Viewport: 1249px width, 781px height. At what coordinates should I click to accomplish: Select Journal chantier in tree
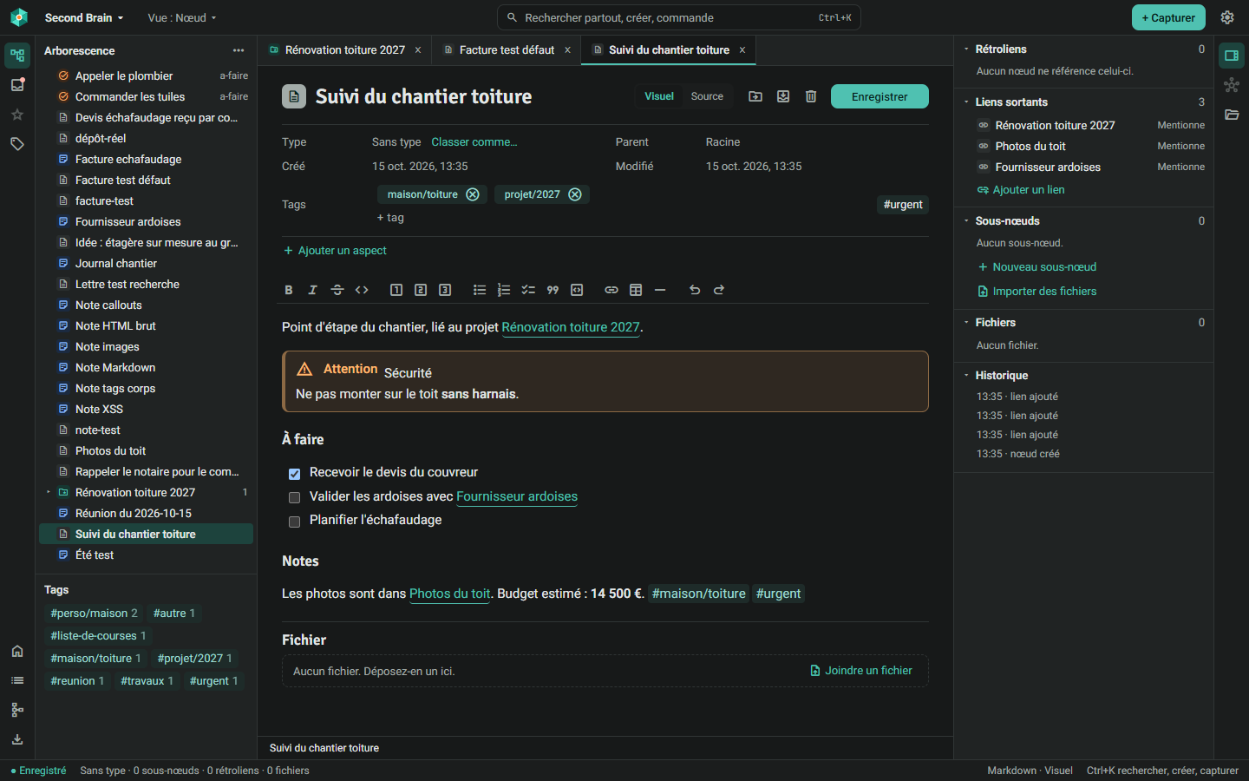(x=146, y=263)
